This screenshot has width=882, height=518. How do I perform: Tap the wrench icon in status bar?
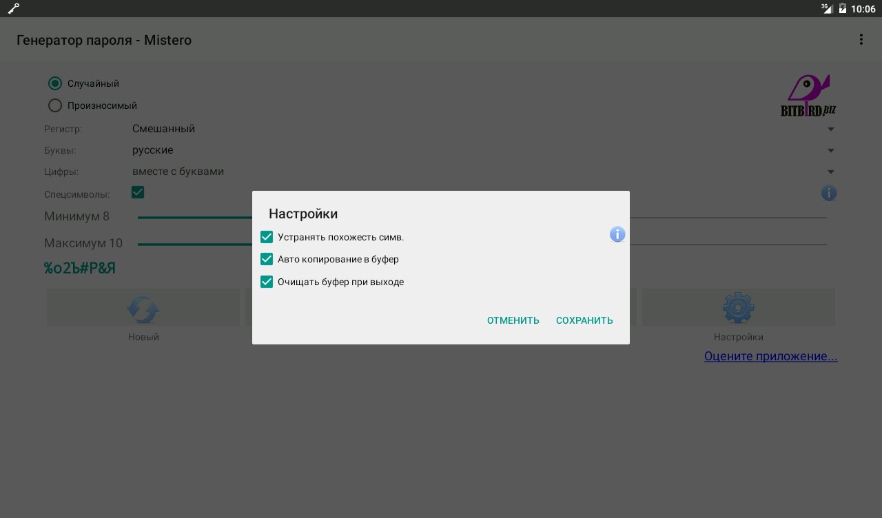click(13, 8)
